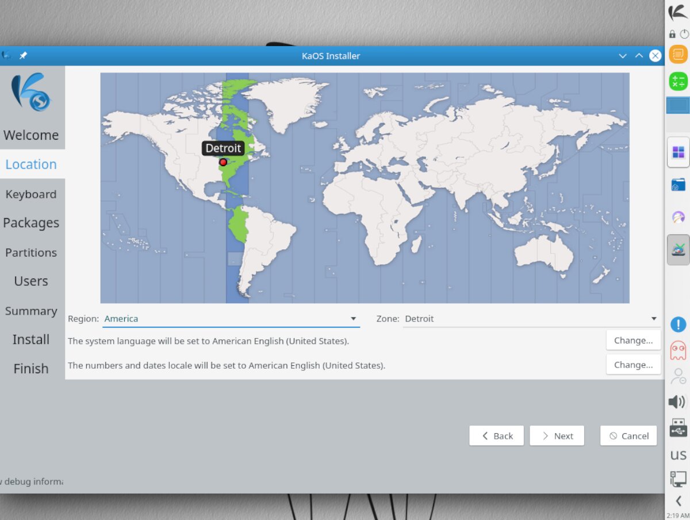Click the Back button
Screen dimensions: 690x520
pos(496,436)
